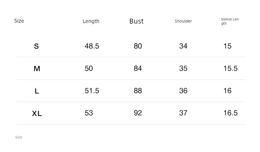Select the S size row label
This screenshot has height=152, width=260.
(x=36, y=46)
